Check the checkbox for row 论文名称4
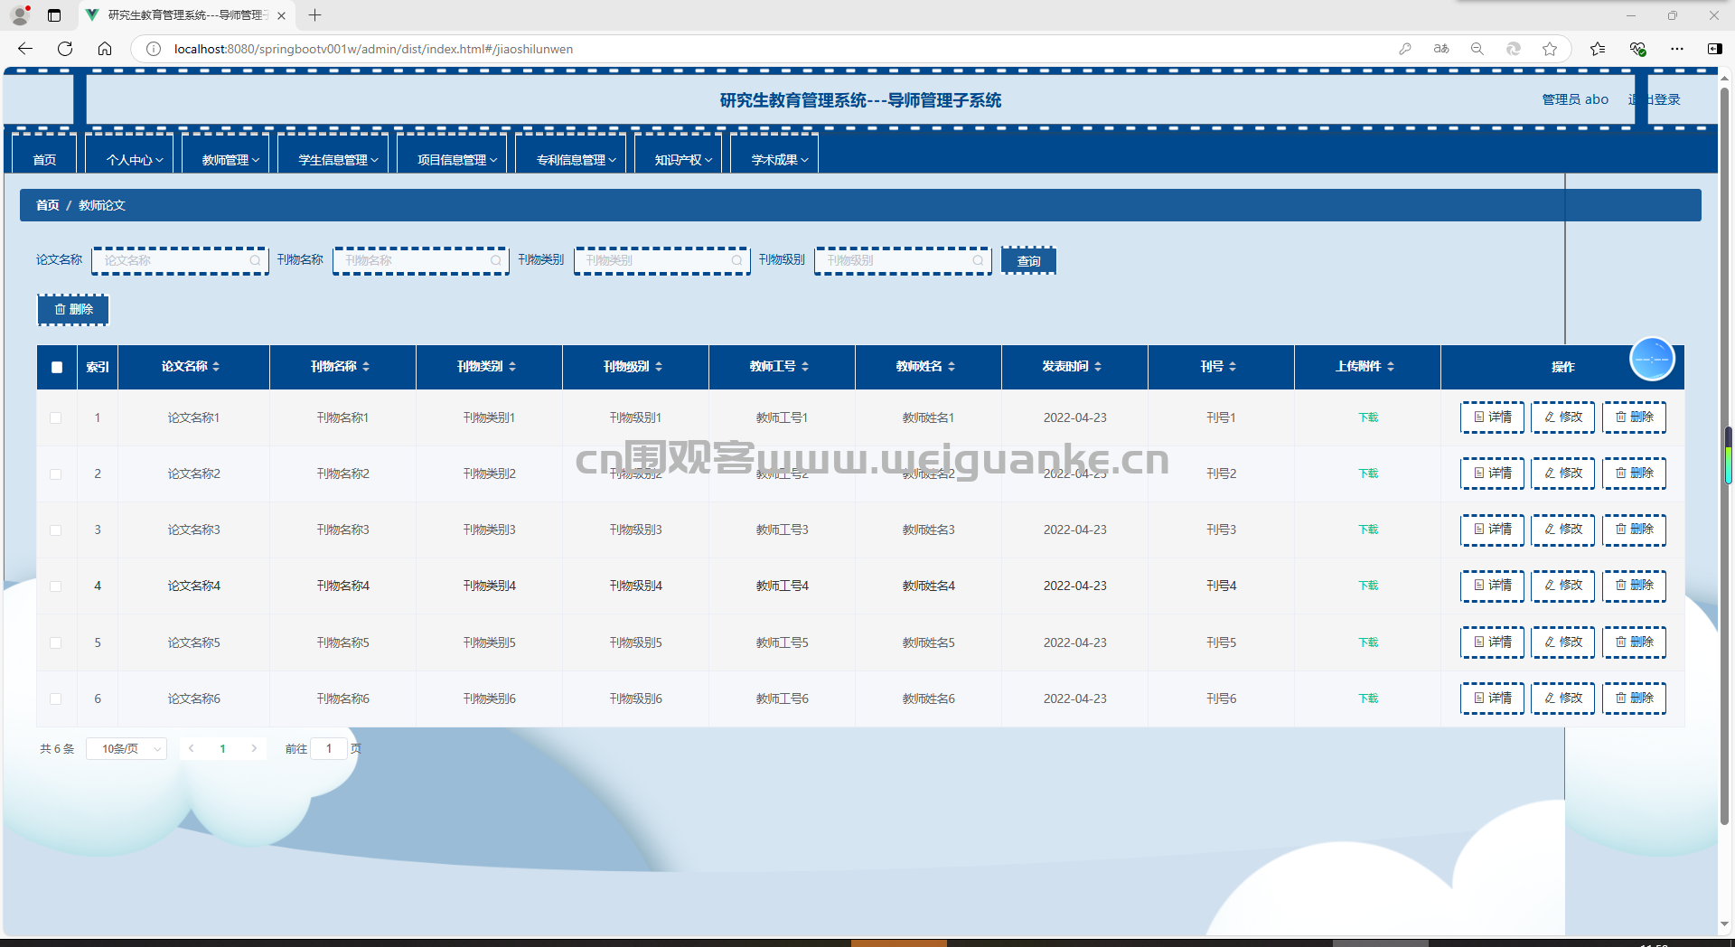Screen dimensions: 1735x947 pyautogui.click(x=56, y=586)
